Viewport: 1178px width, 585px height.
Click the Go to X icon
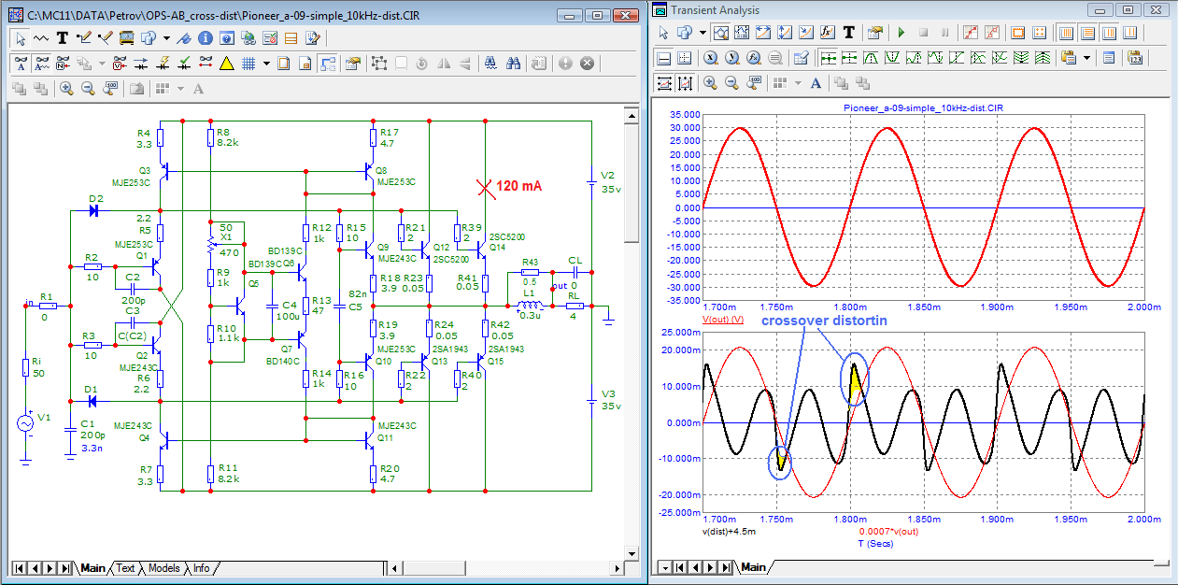tap(711, 58)
